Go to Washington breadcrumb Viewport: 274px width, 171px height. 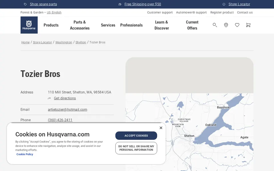64,42
